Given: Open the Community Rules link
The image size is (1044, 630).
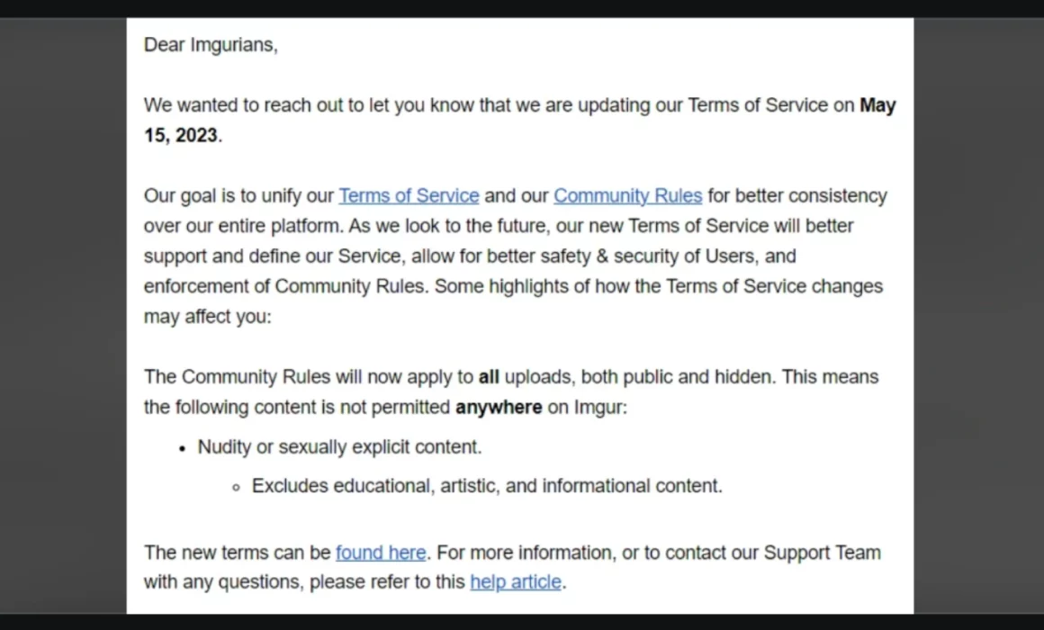Looking at the screenshot, I should [x=627, y=196].
